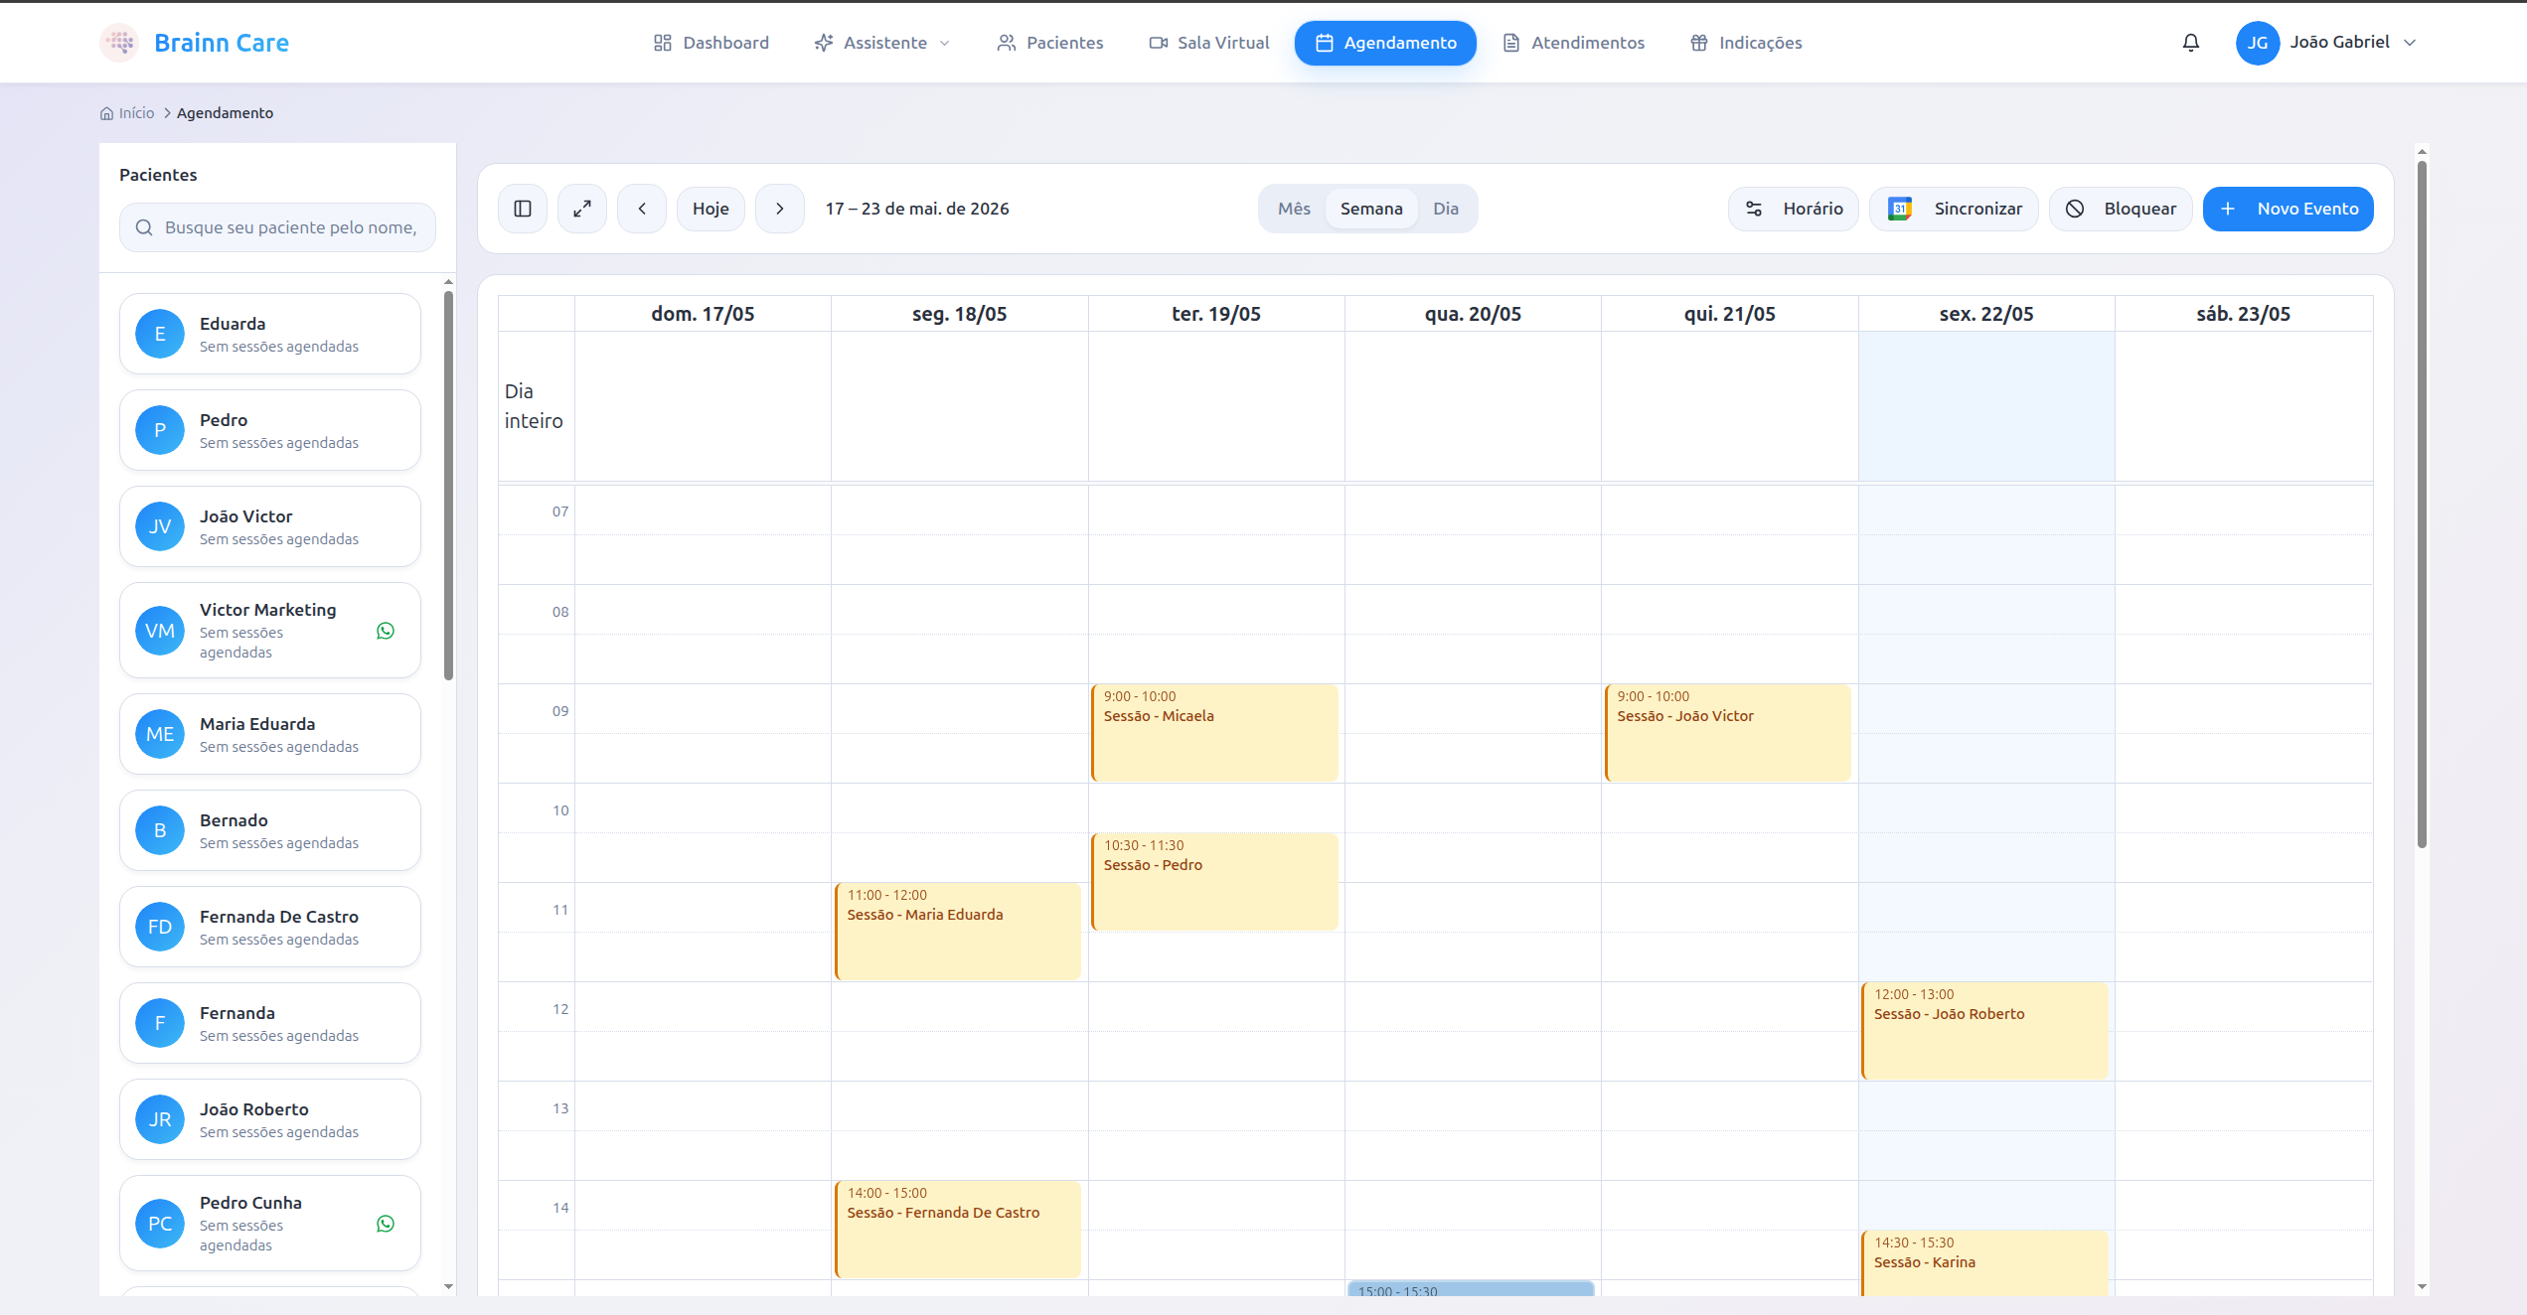Sync with Google Calendar via Sincronizar
Image resolution: width=2527 pixels, height=1315 pixels.
click(1954, 209)
